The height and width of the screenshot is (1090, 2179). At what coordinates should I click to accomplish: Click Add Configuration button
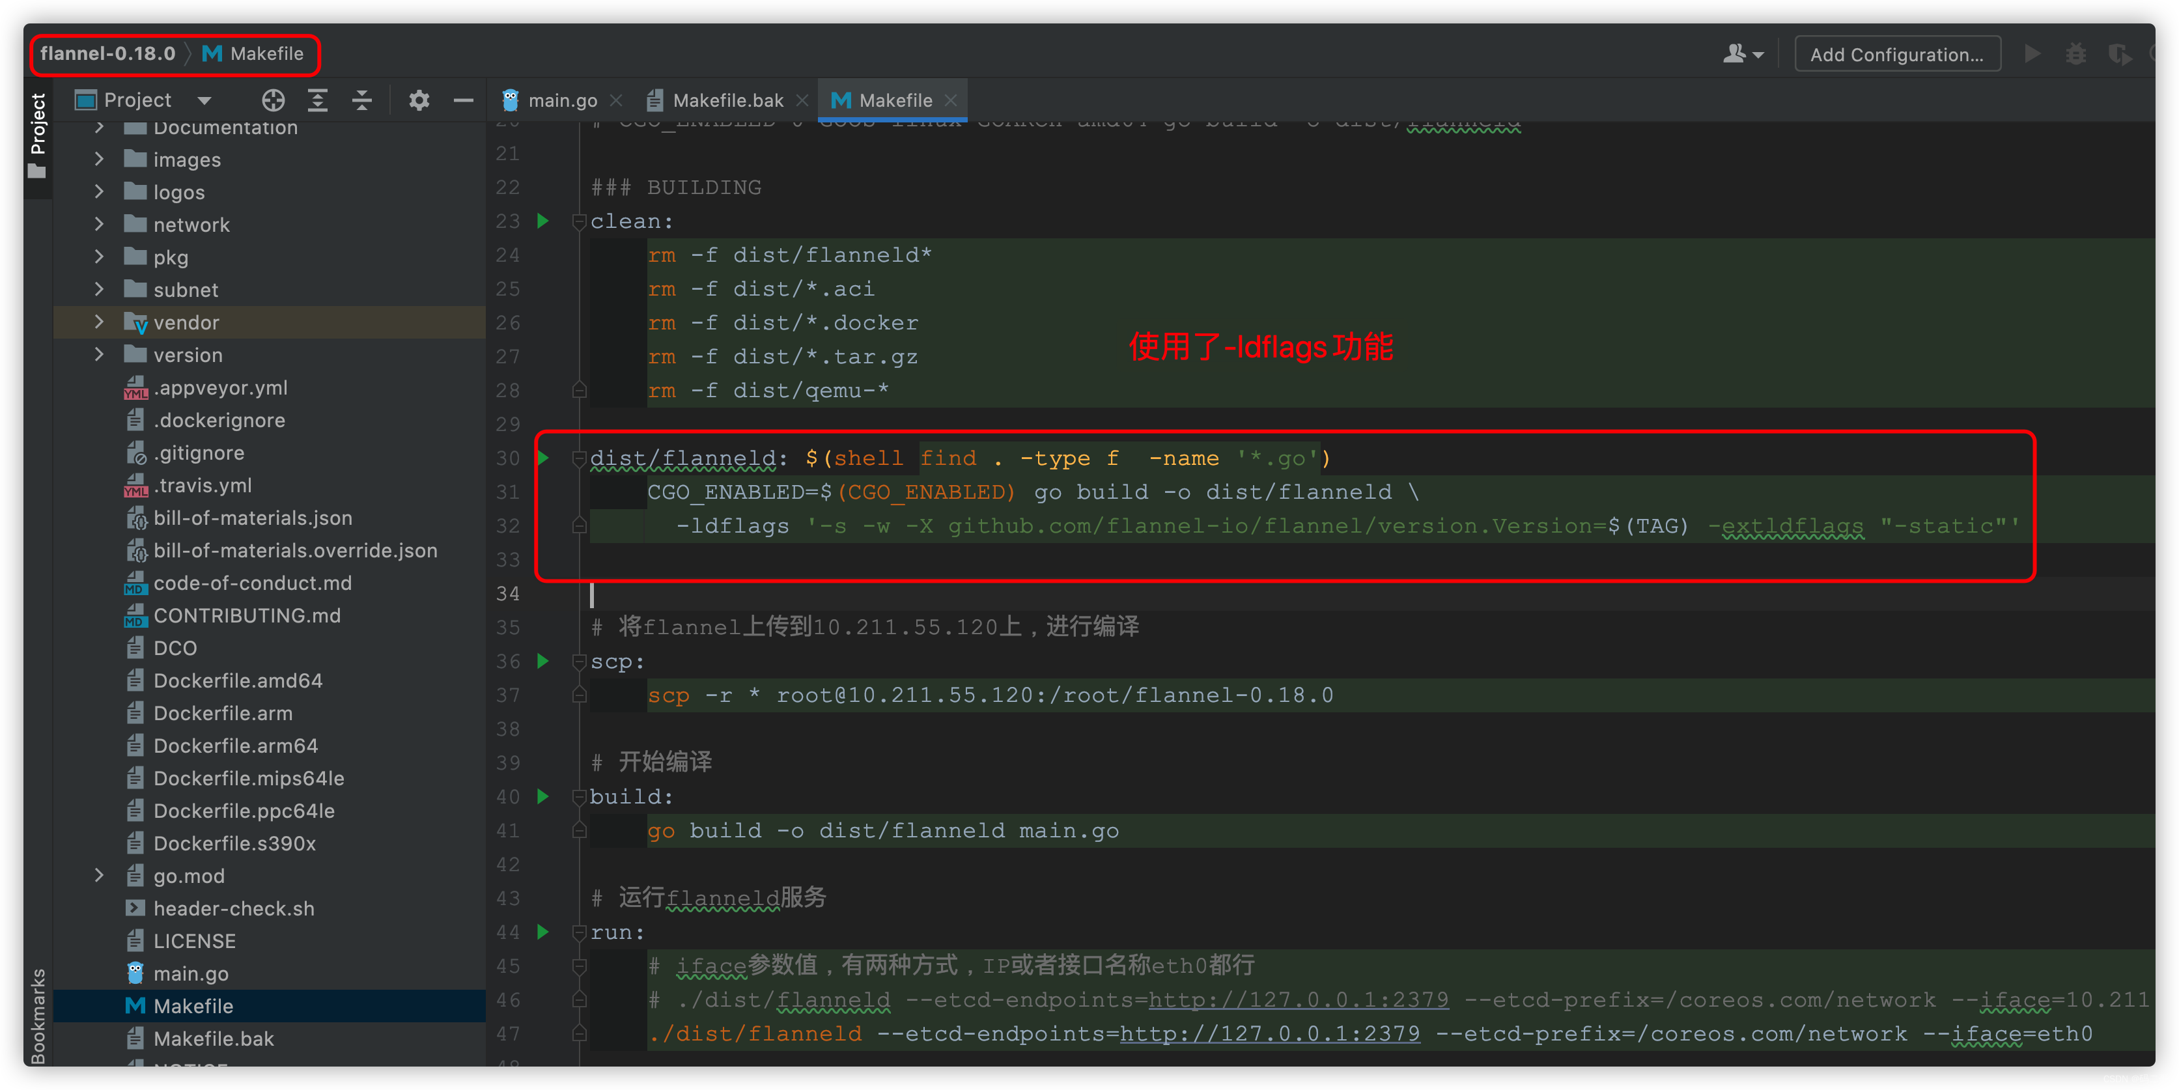tap(1896, 55)
